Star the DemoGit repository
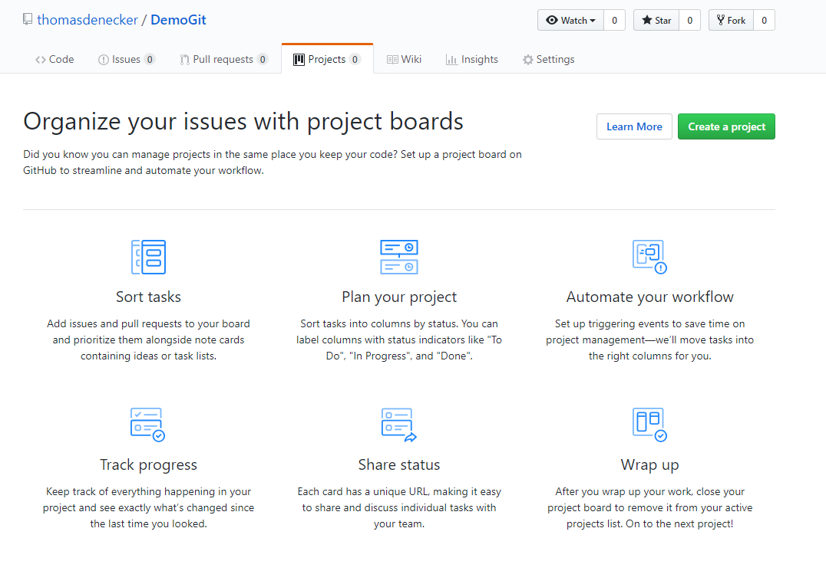826x584 pixels. pos(656,21)
